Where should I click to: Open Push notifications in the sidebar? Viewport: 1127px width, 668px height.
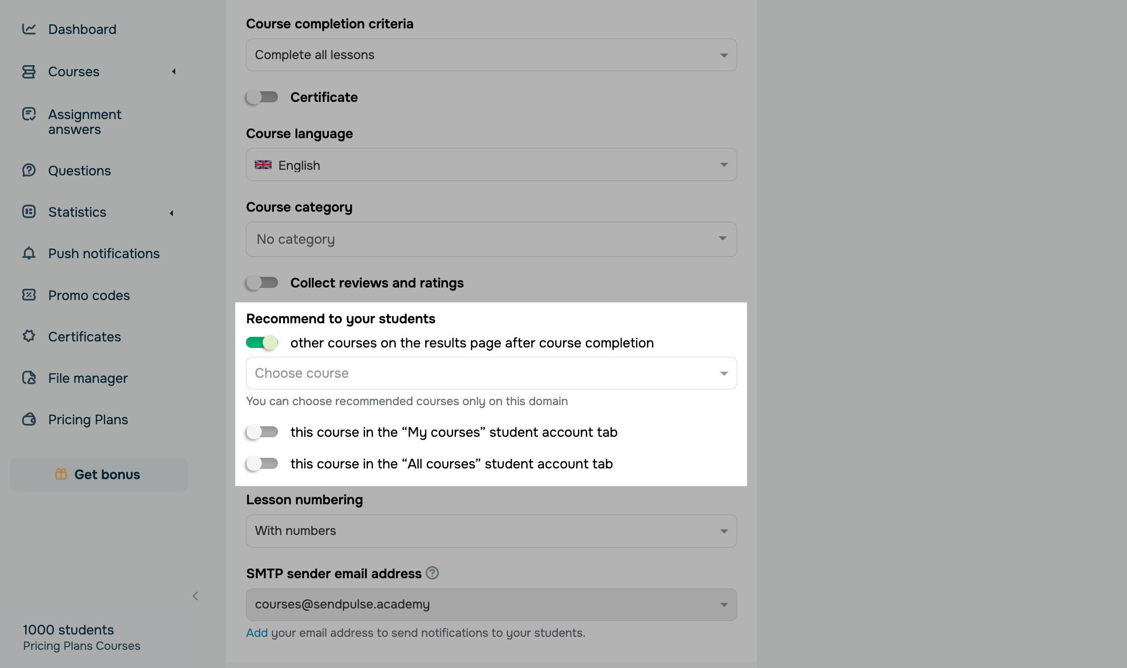104,254
